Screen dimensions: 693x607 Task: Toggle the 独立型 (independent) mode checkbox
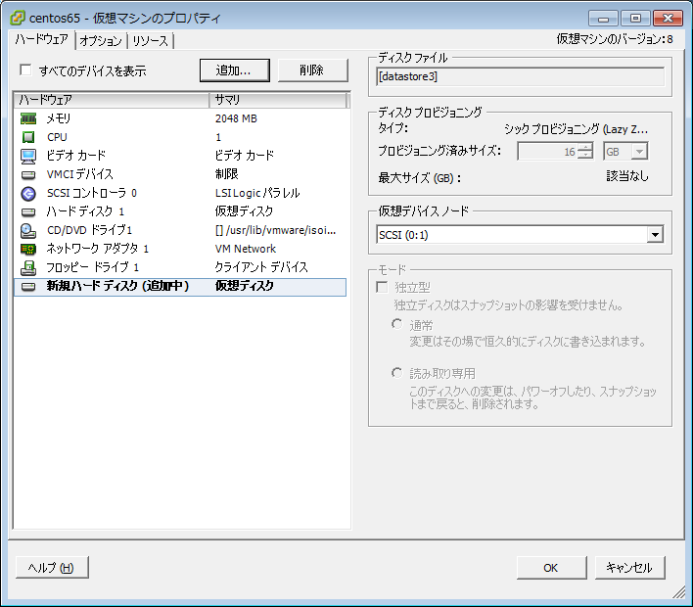pyautogui.click(x=382, y=287)
